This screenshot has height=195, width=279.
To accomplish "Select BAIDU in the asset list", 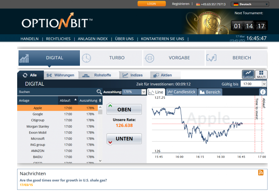I will (x=57, y=157).
